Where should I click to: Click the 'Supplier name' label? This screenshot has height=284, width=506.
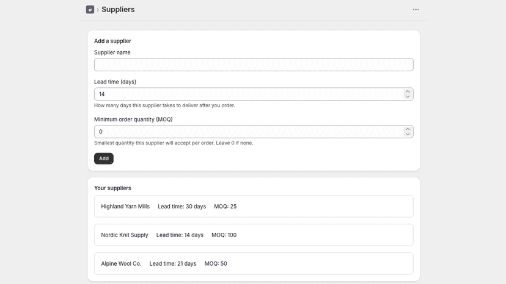[112, 52]
